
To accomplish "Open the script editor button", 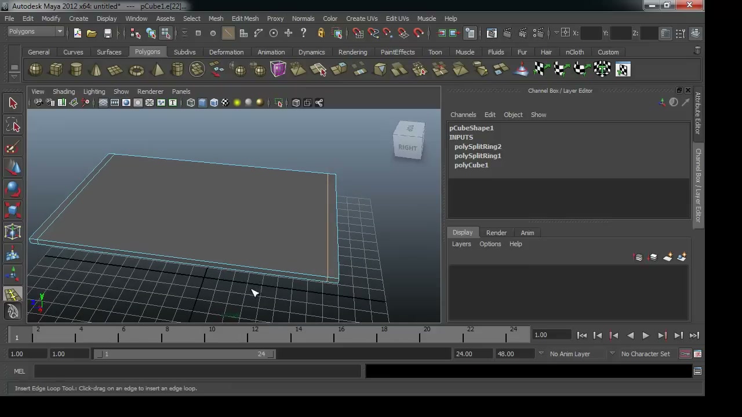I will click(x=697, y=371).
